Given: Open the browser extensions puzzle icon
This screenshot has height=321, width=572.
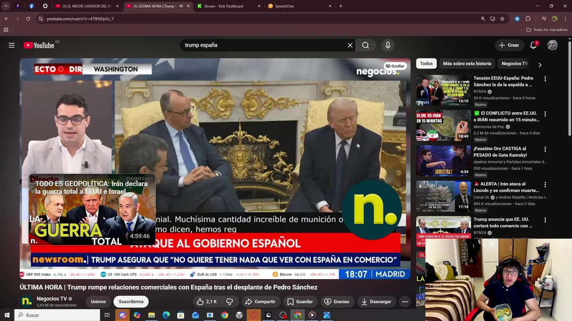Looking at the screenshot, I should (528, 19).
